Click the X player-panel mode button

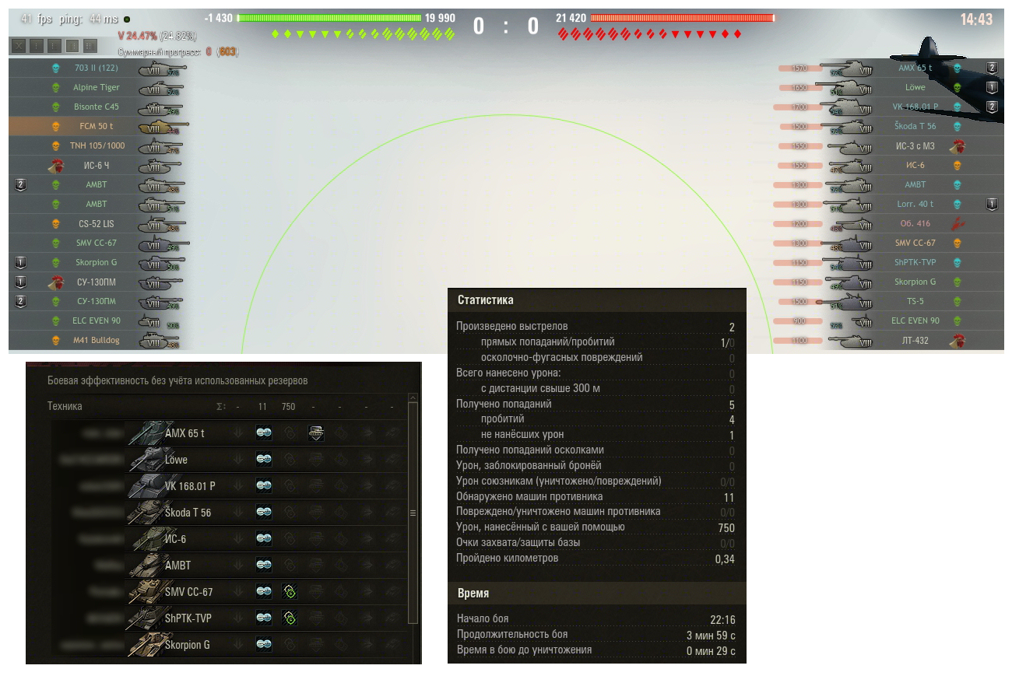pos(19,46)
